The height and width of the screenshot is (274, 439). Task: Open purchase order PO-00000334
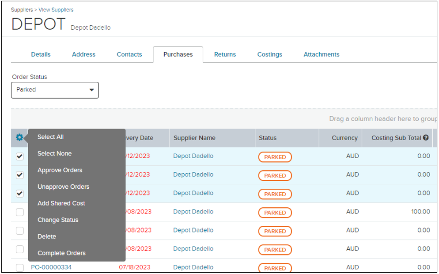[x=51, y=267]
